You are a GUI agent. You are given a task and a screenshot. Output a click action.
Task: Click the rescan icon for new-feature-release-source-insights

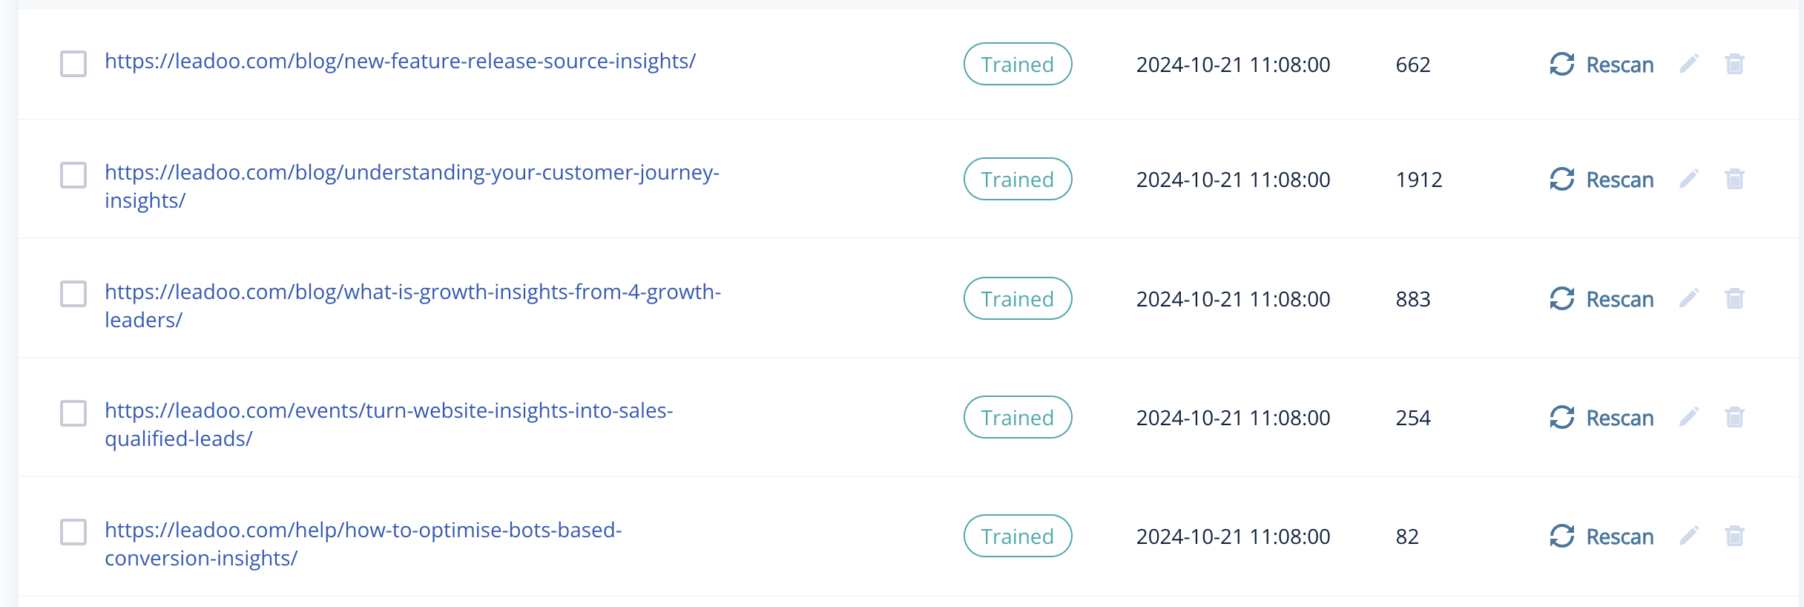pos(1563,65)
